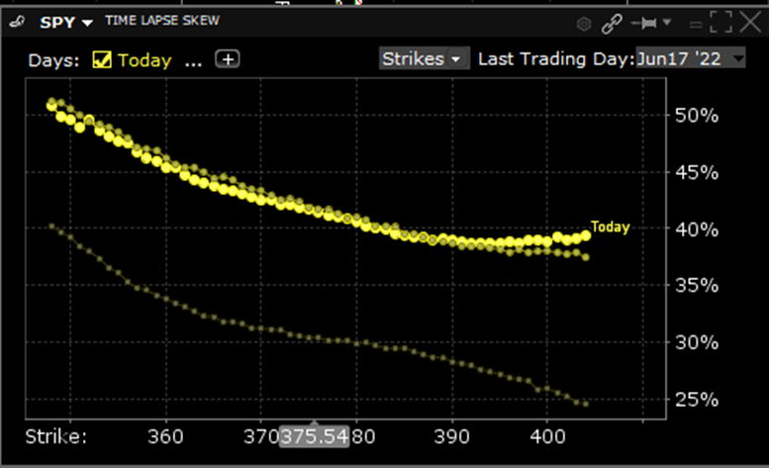Click the Today curve label

tap(611, 227)
